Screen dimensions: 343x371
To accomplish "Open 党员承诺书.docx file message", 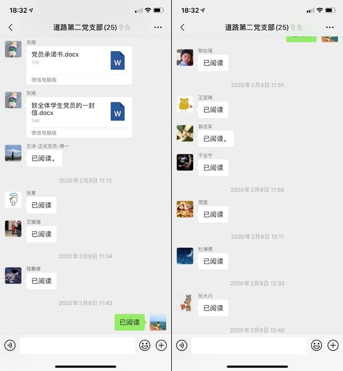I will [79, 65].
